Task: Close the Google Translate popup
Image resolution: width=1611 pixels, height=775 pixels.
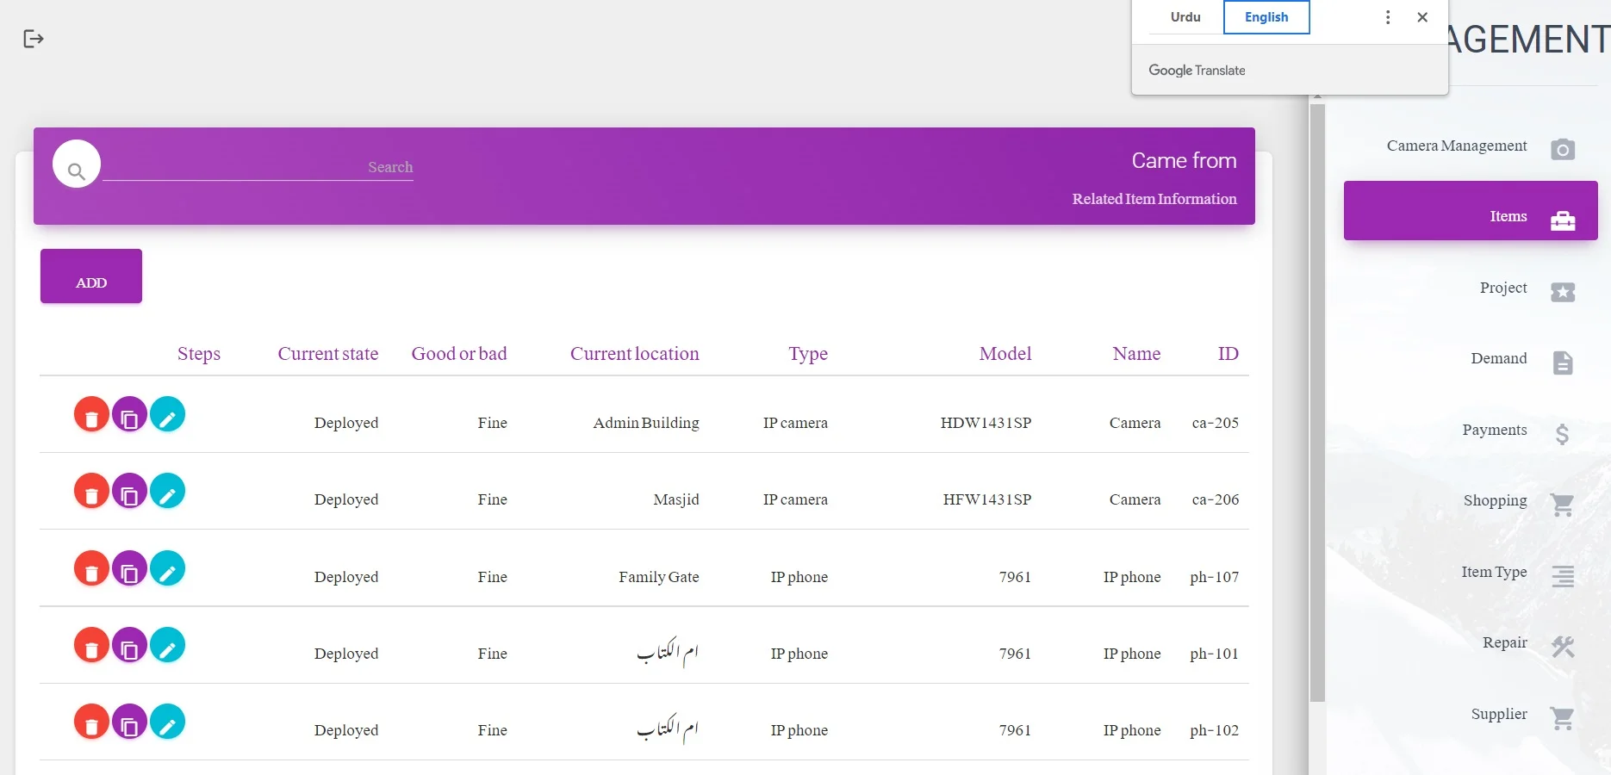Action: pyautogui.click(x=1422, y=17)
